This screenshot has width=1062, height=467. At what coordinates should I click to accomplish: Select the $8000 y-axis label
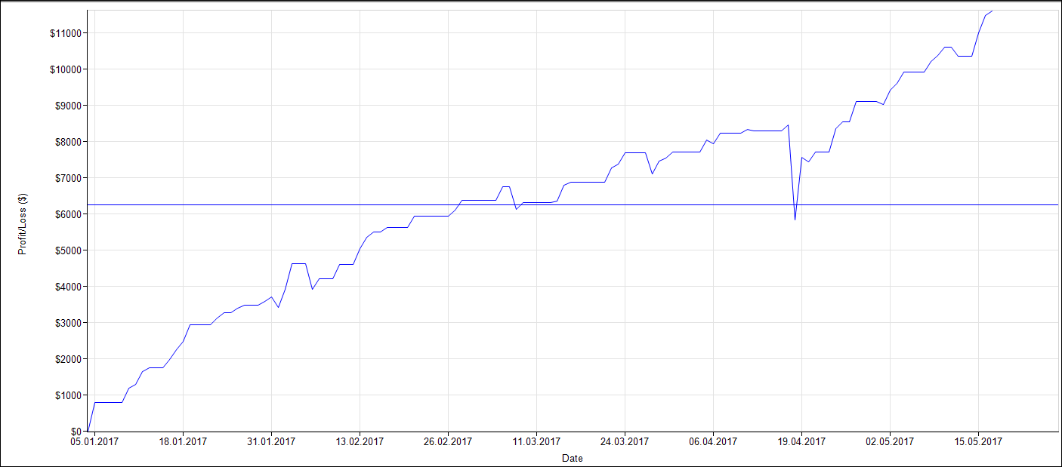pos(68,142)
